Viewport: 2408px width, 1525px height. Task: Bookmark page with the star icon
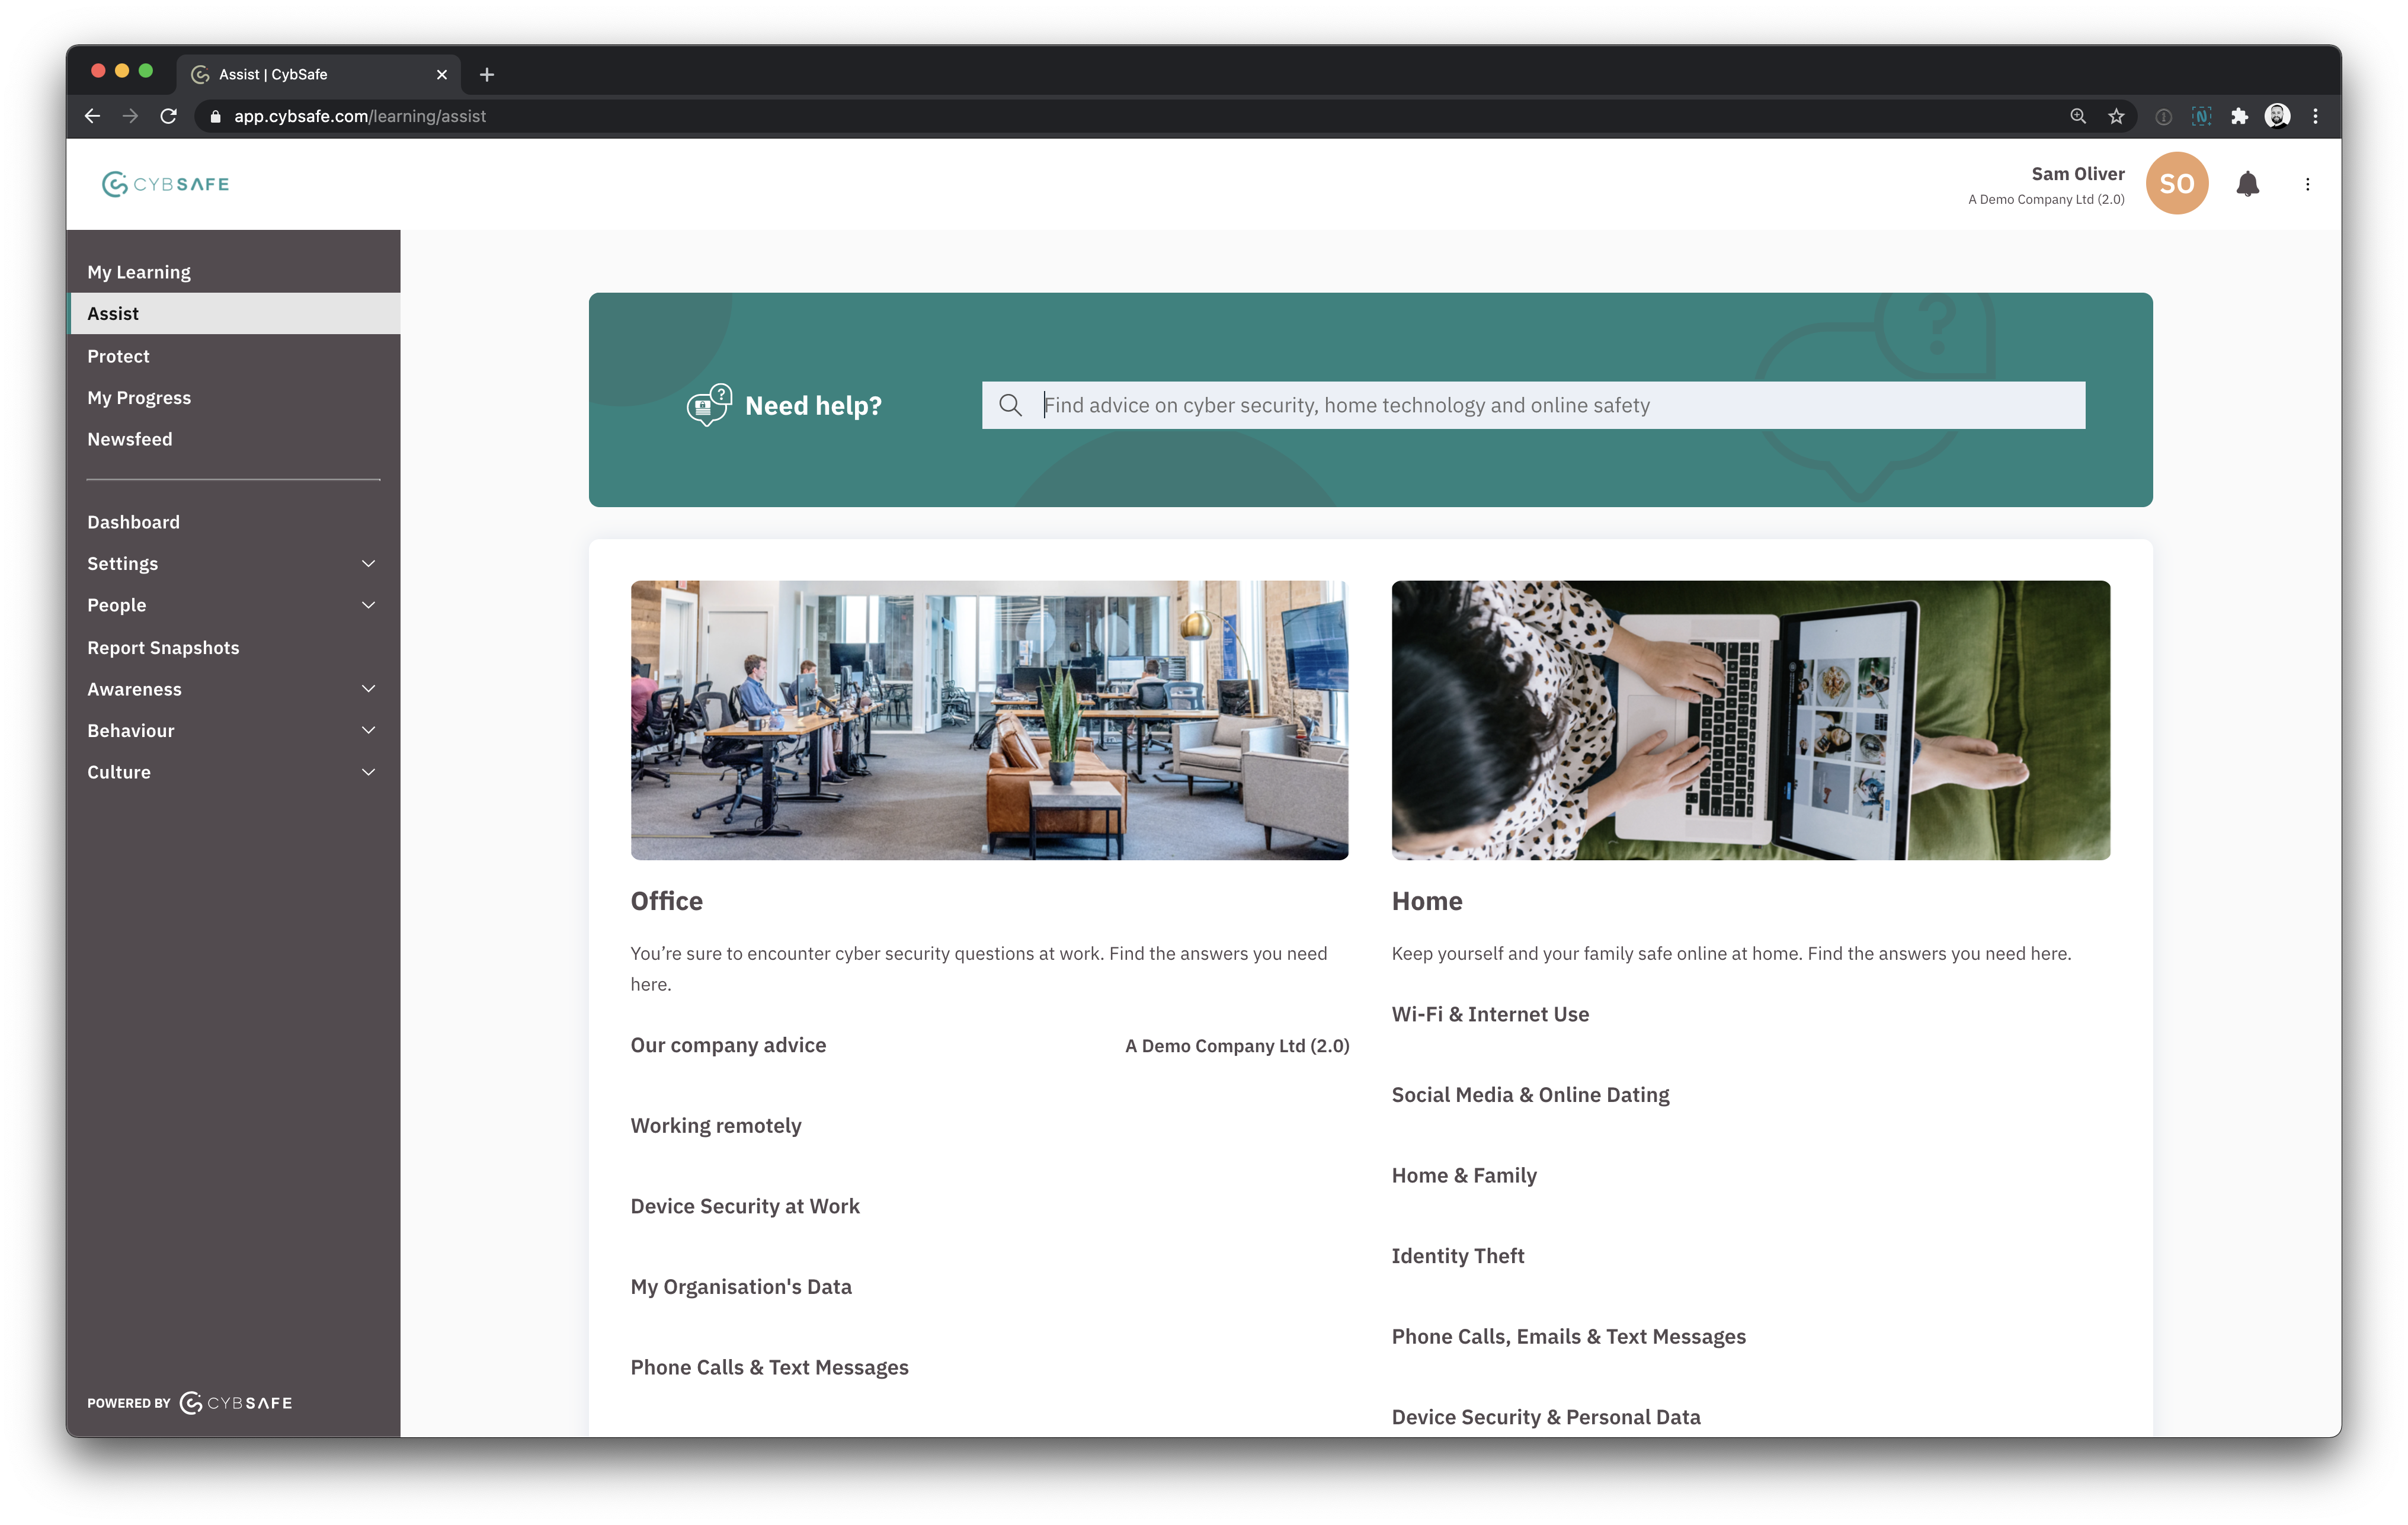2116,116
